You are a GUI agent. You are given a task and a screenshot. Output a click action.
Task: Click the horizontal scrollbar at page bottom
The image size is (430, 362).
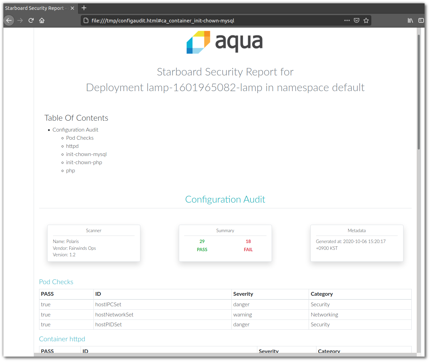225,355
